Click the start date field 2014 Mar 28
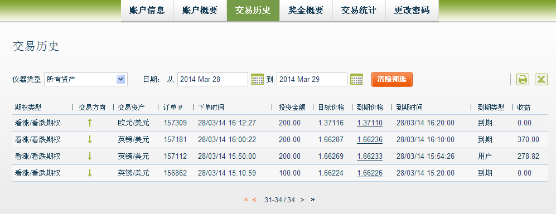This screenshot has width=556, height=214. [213, 79]
